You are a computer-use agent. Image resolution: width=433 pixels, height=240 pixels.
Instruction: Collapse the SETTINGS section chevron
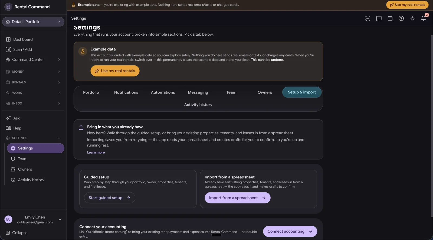pos(59,138)
